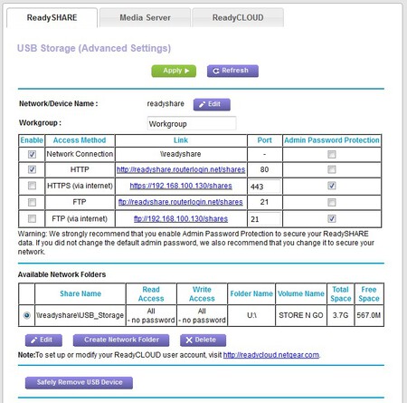Switch to the ReadySHARE tab
Image resolution: width=407 pixels, height=403 pixels.
tap(52, 18)
